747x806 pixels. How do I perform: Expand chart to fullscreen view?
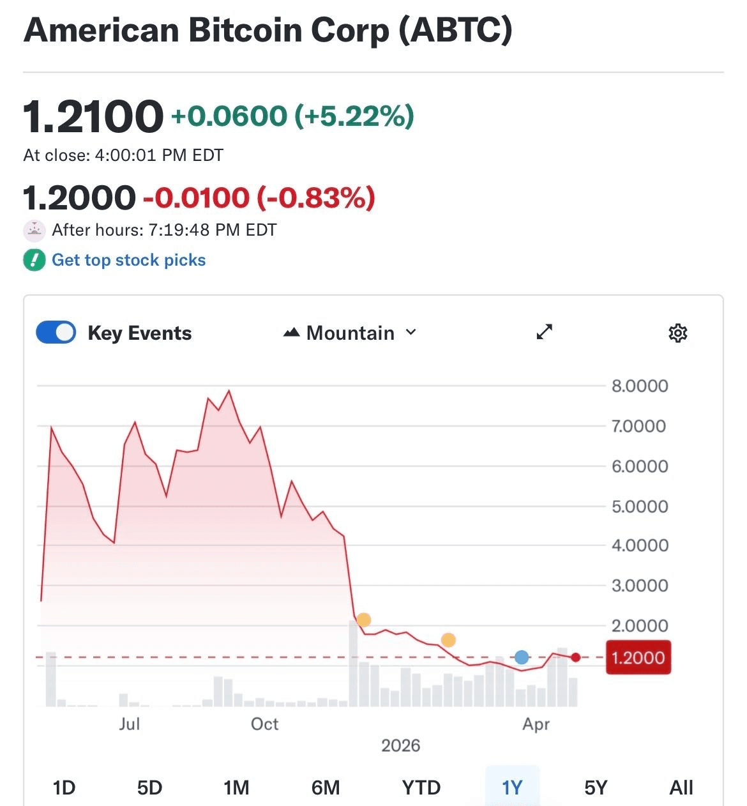pos(544,332)
